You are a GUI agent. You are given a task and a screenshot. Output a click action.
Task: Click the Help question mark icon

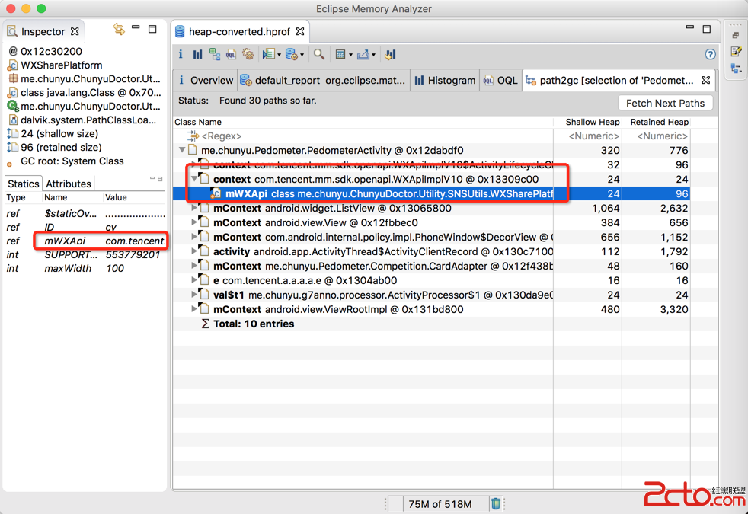[x=710, y=55]
